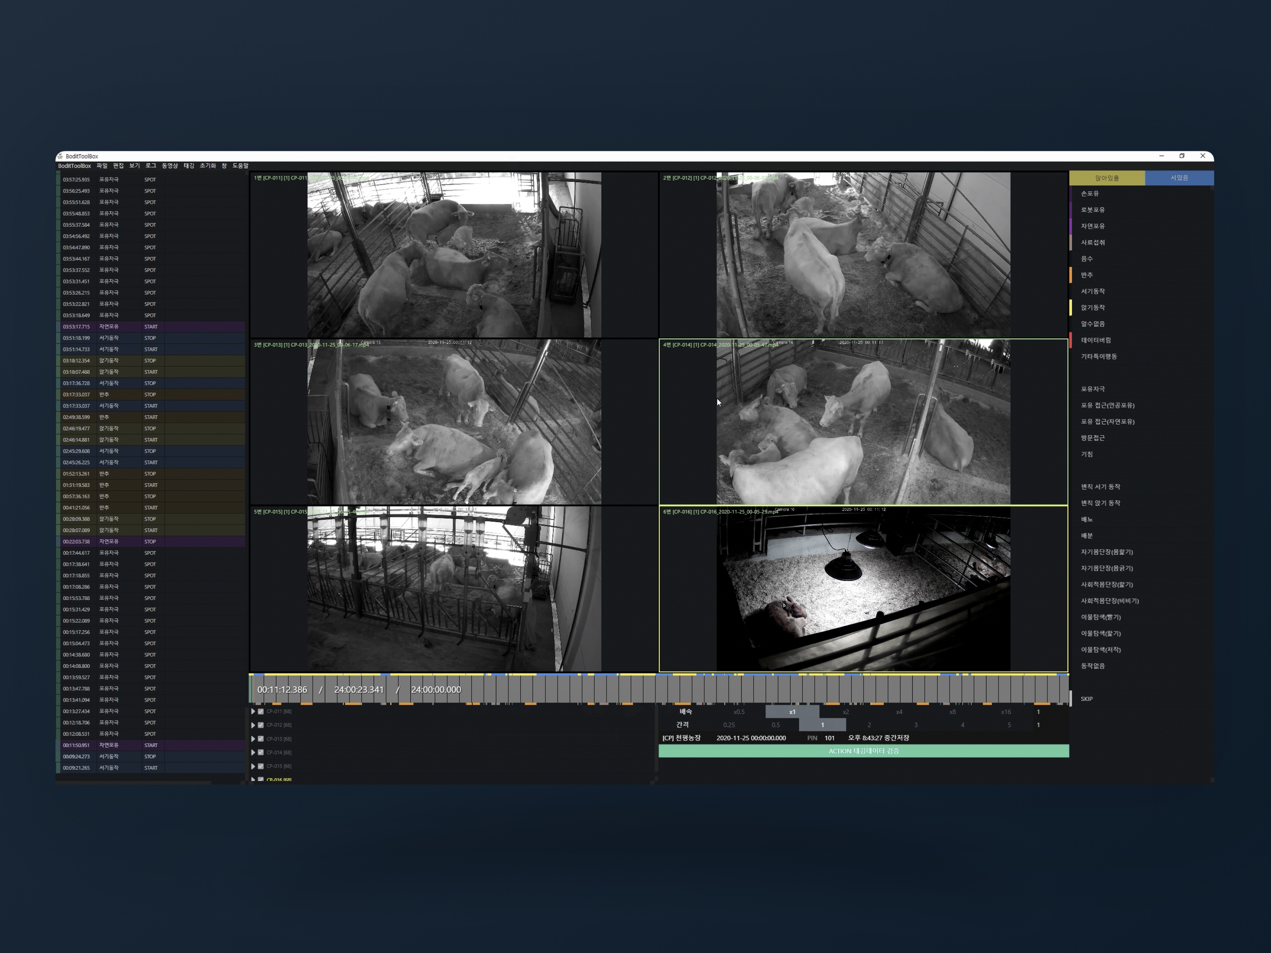Select the 자연포유 tag action
Screen dimensions: 1271x953
click(1092, 226)
